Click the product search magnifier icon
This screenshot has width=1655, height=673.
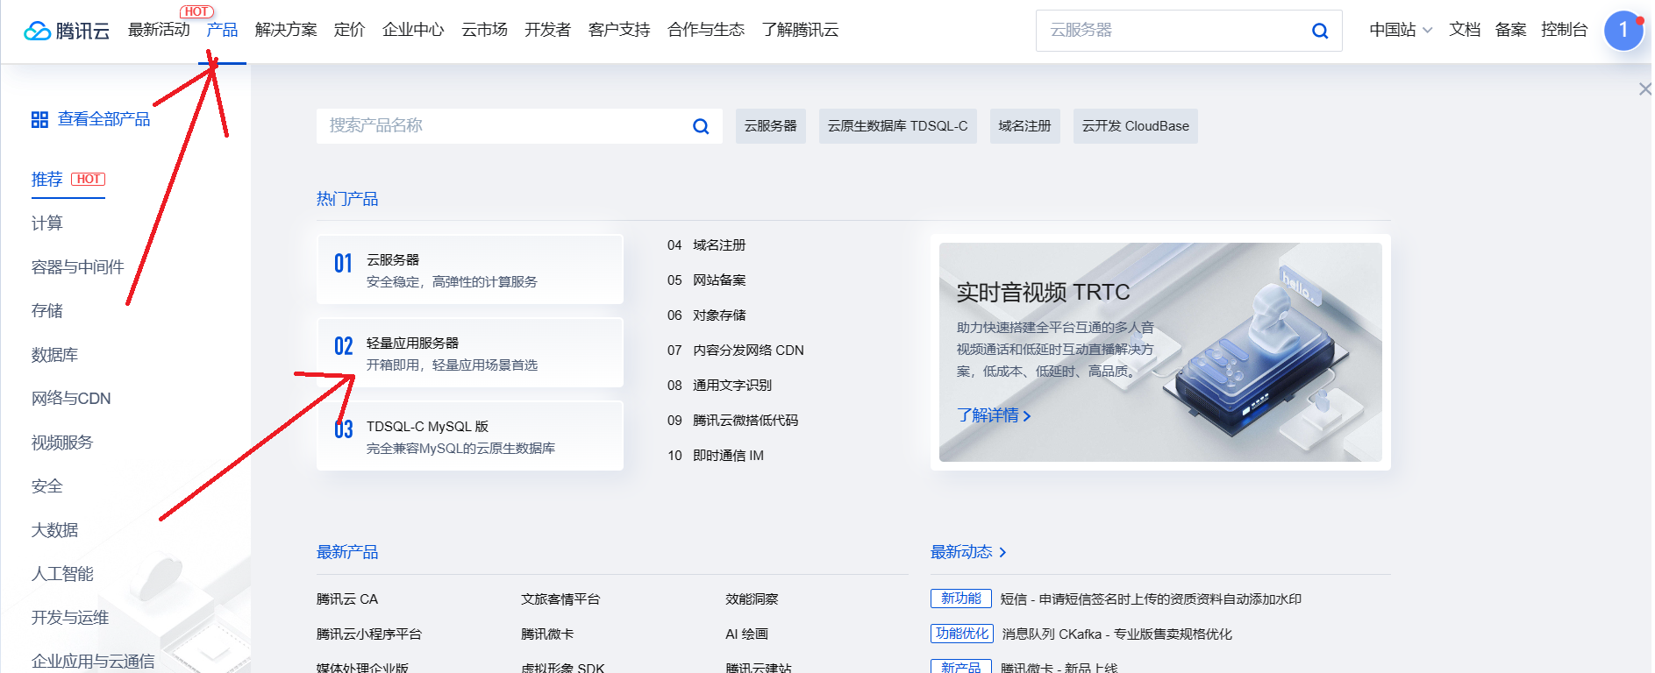tap(701, 126)
